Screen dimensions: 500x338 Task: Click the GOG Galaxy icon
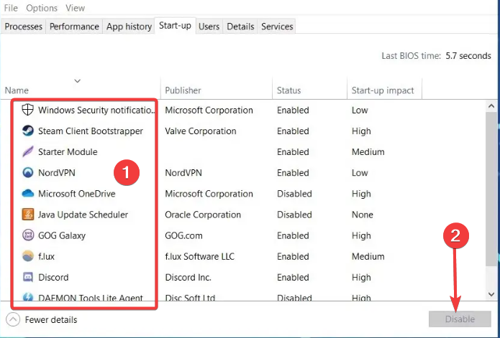pos(28,235)
